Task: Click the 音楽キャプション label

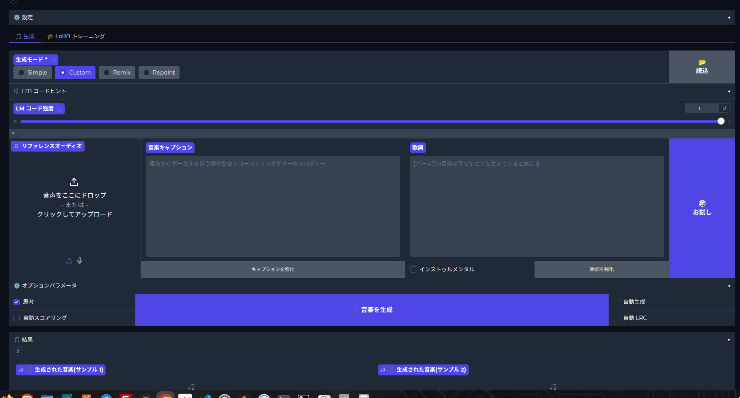Action: 170,148
